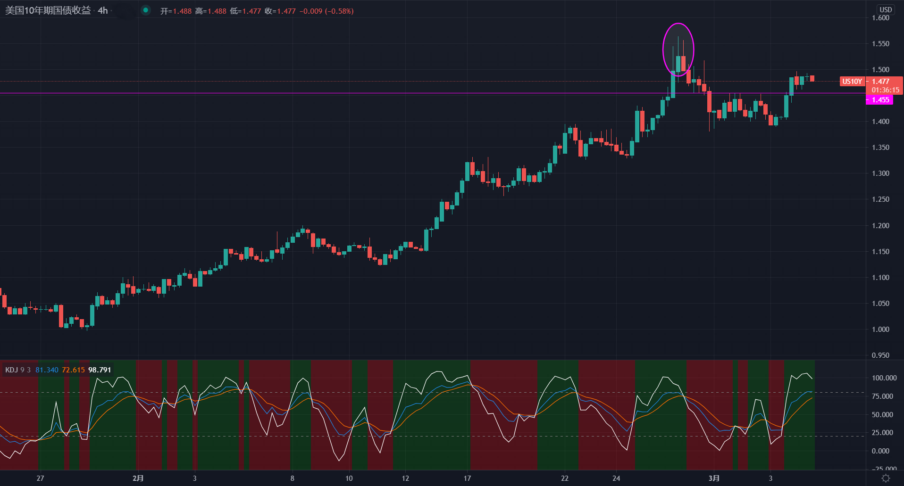This screenshot has height=486, width=904.
Task: Click the US10Y price axis label
Action: pos(852,82)
